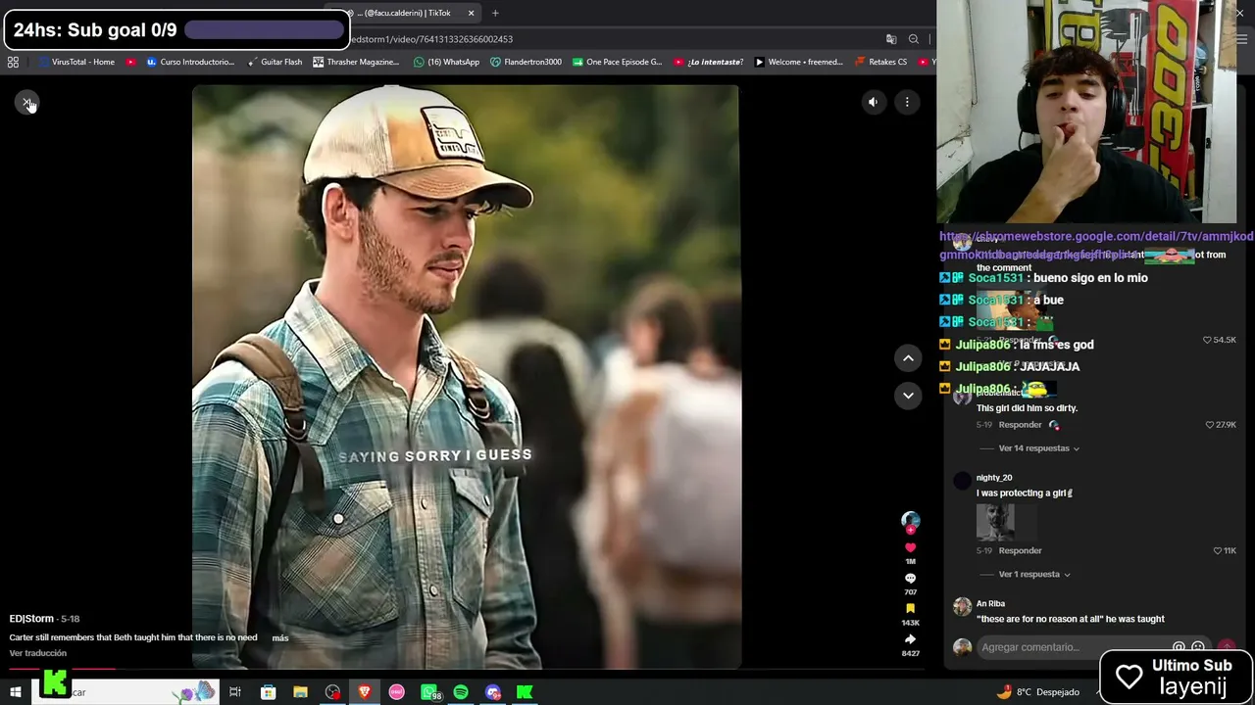Open the VirusTotal - Home bookmark
Viewport: 1255px width, 705px height.
pos(75,62)
